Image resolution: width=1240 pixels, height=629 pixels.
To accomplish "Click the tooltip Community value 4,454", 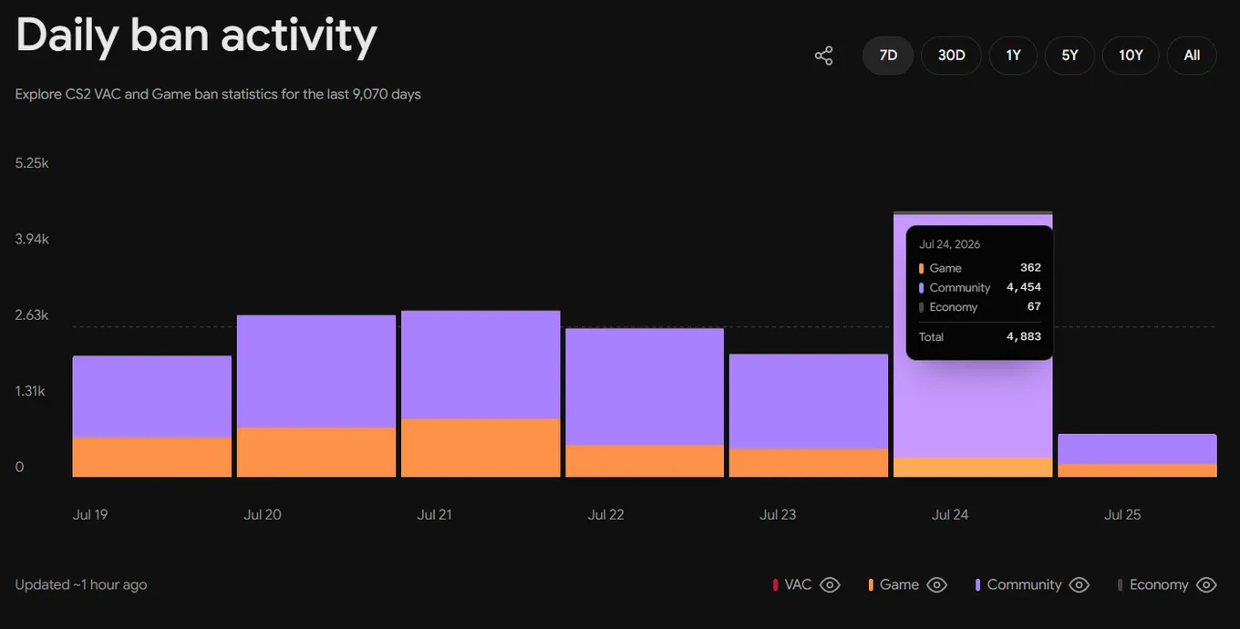I will point(1024,287).
